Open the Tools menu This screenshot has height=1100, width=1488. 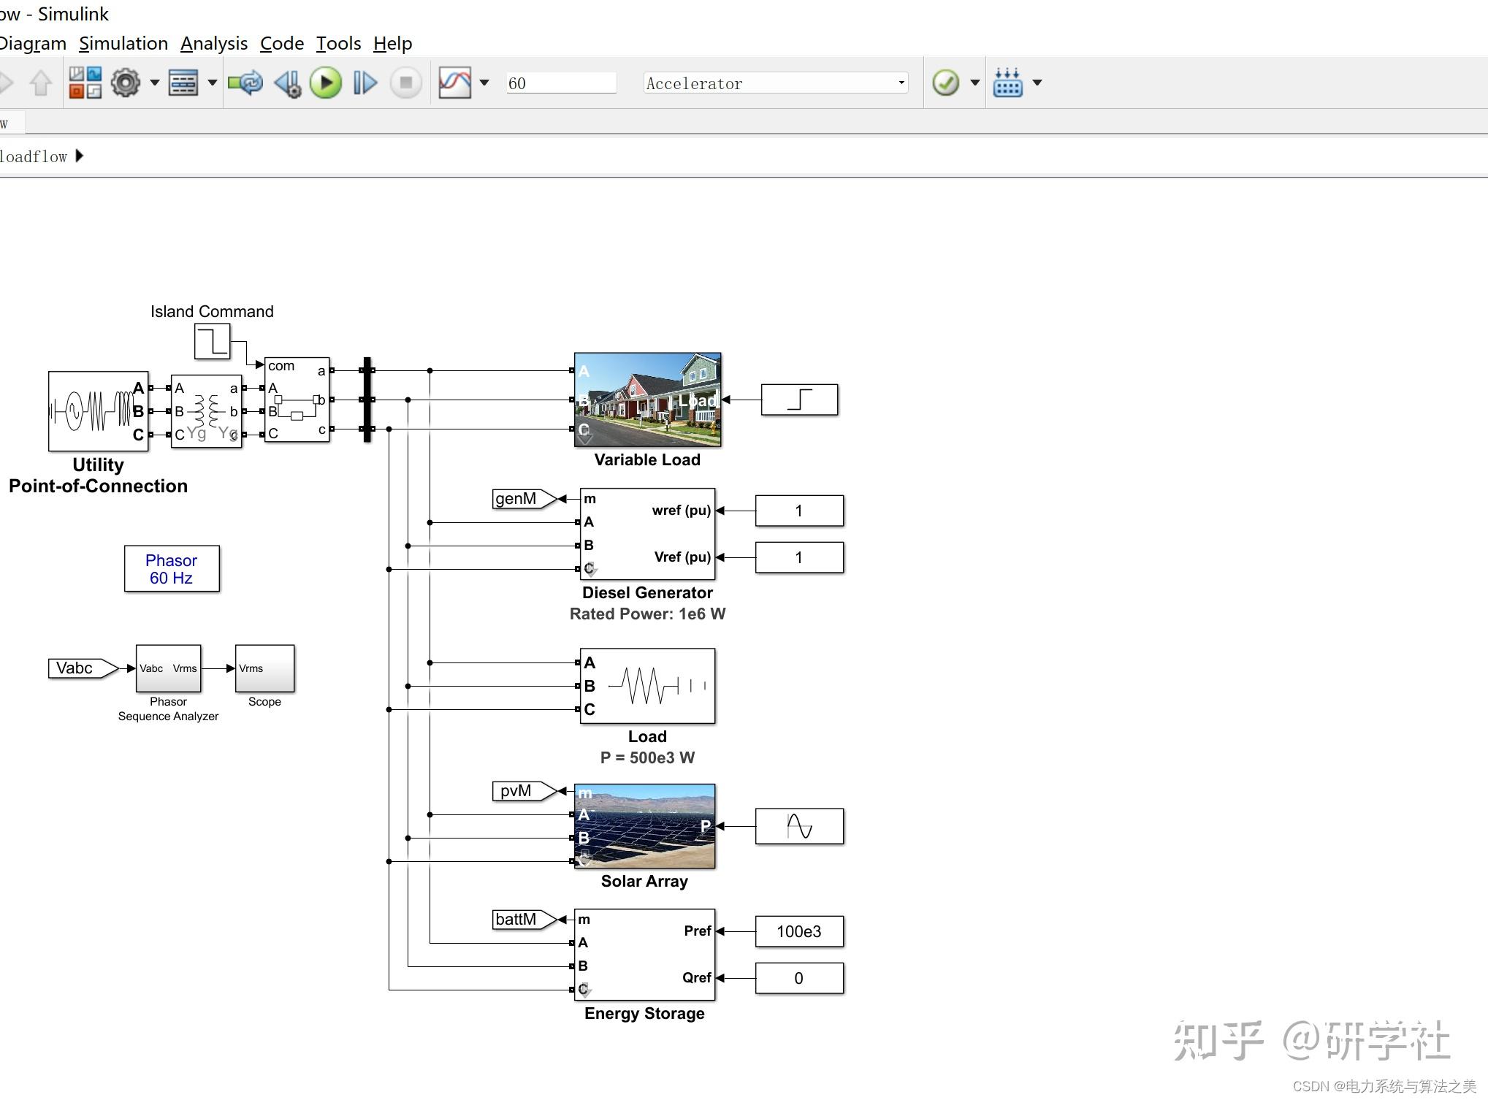(337, 43)
